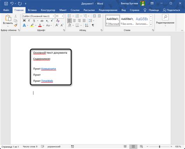185x149 pixels.
Task: Switch to the Вставка tab
Action: [32, 10]
